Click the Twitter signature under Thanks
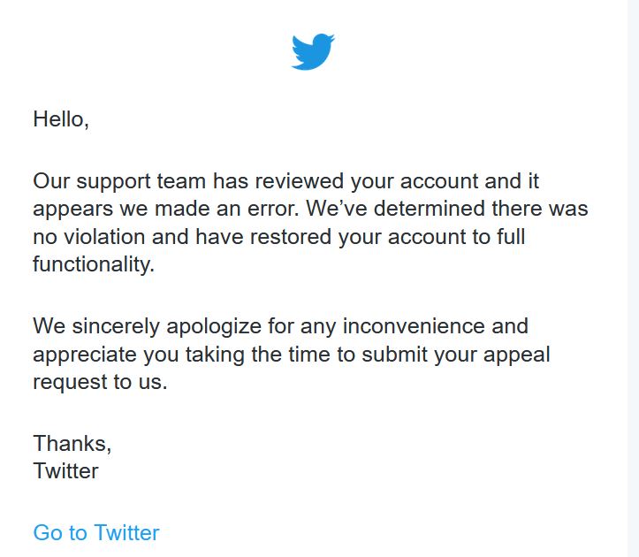Screen dimensions: 639x557 pos(65,471)
